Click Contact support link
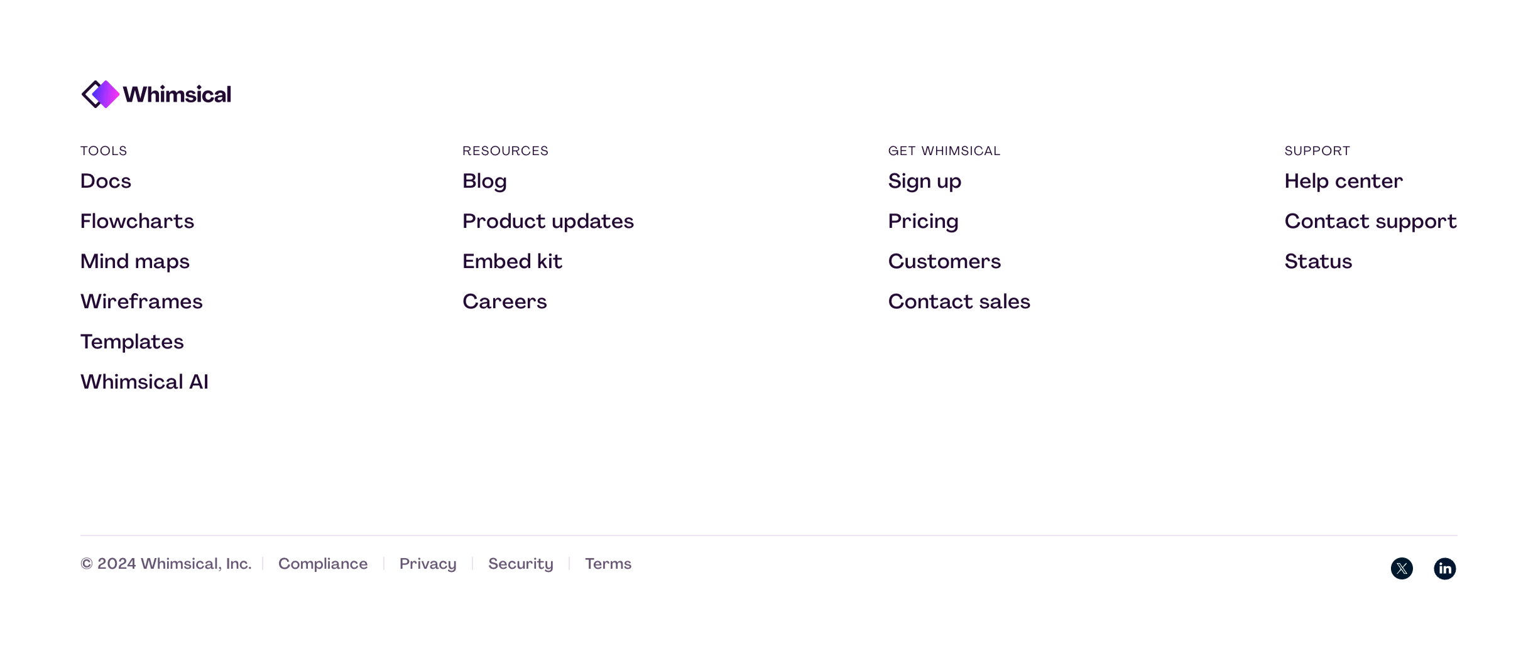1538x661 pixels. [1370, 222]
